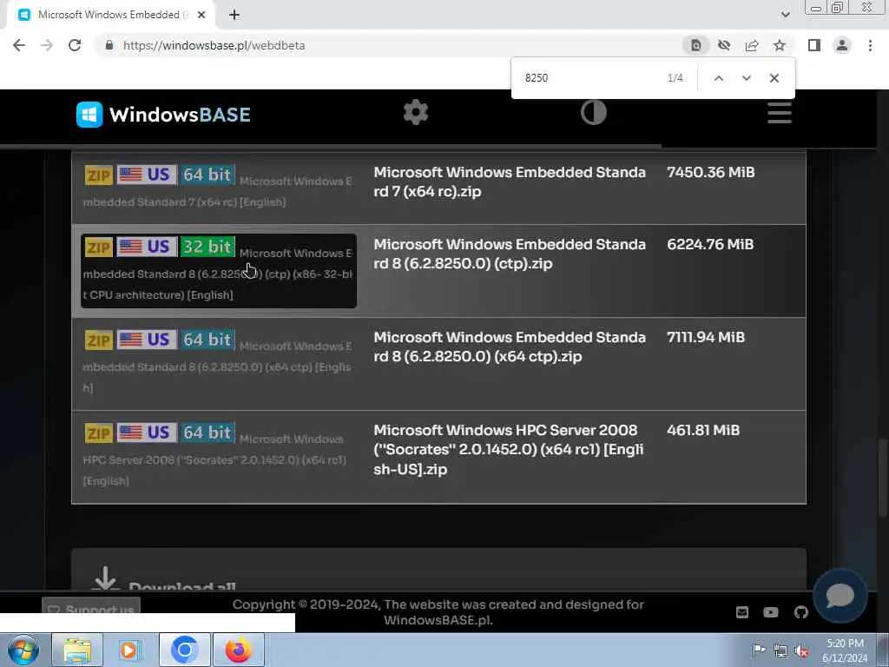The width and height of the screenshot is (889, 667).
Task: Jump to next find match arrow
Action: pos(746,78)
